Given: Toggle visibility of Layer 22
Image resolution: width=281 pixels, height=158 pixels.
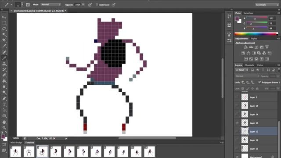Looking at the screenshot, I should pos(237,131).
